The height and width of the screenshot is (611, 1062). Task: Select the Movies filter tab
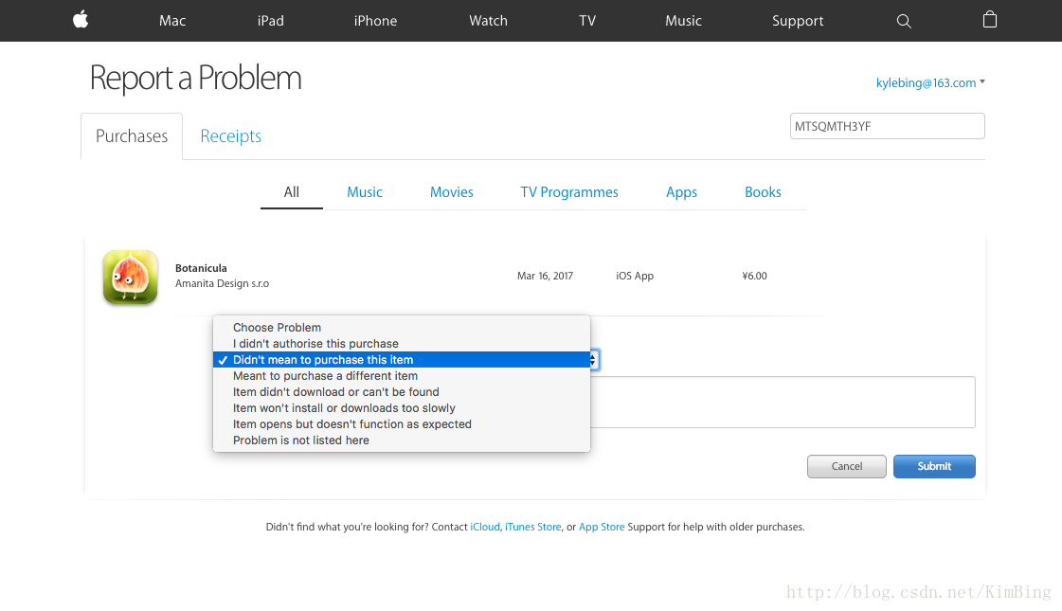(x=451, y=192)
